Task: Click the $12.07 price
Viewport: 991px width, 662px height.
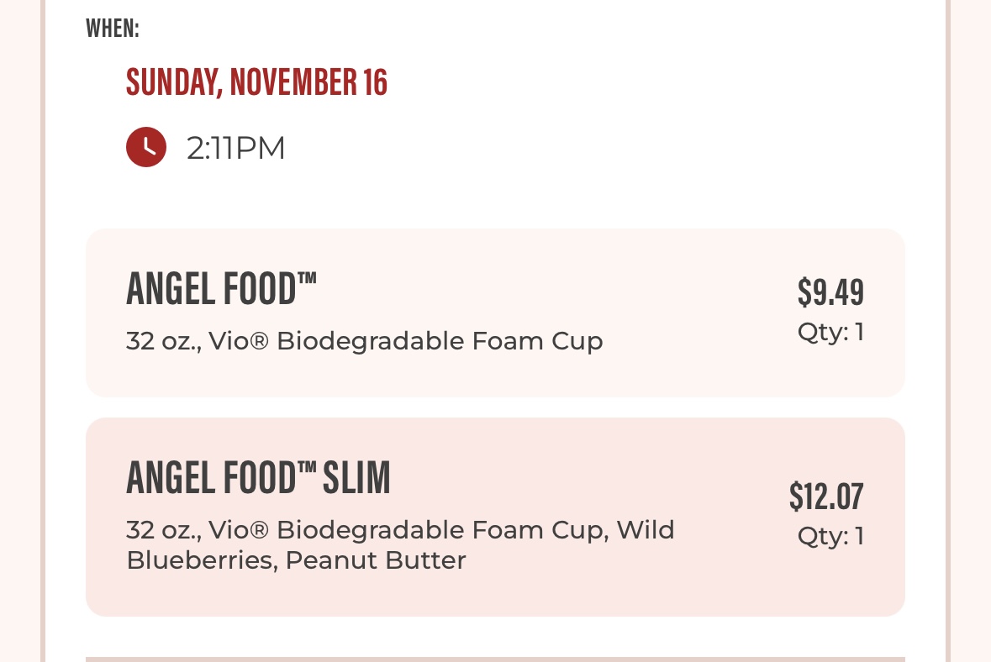Action: [x=826, y=496]
